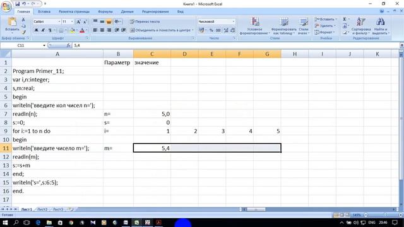Increase decimal places

pos(226,30)
